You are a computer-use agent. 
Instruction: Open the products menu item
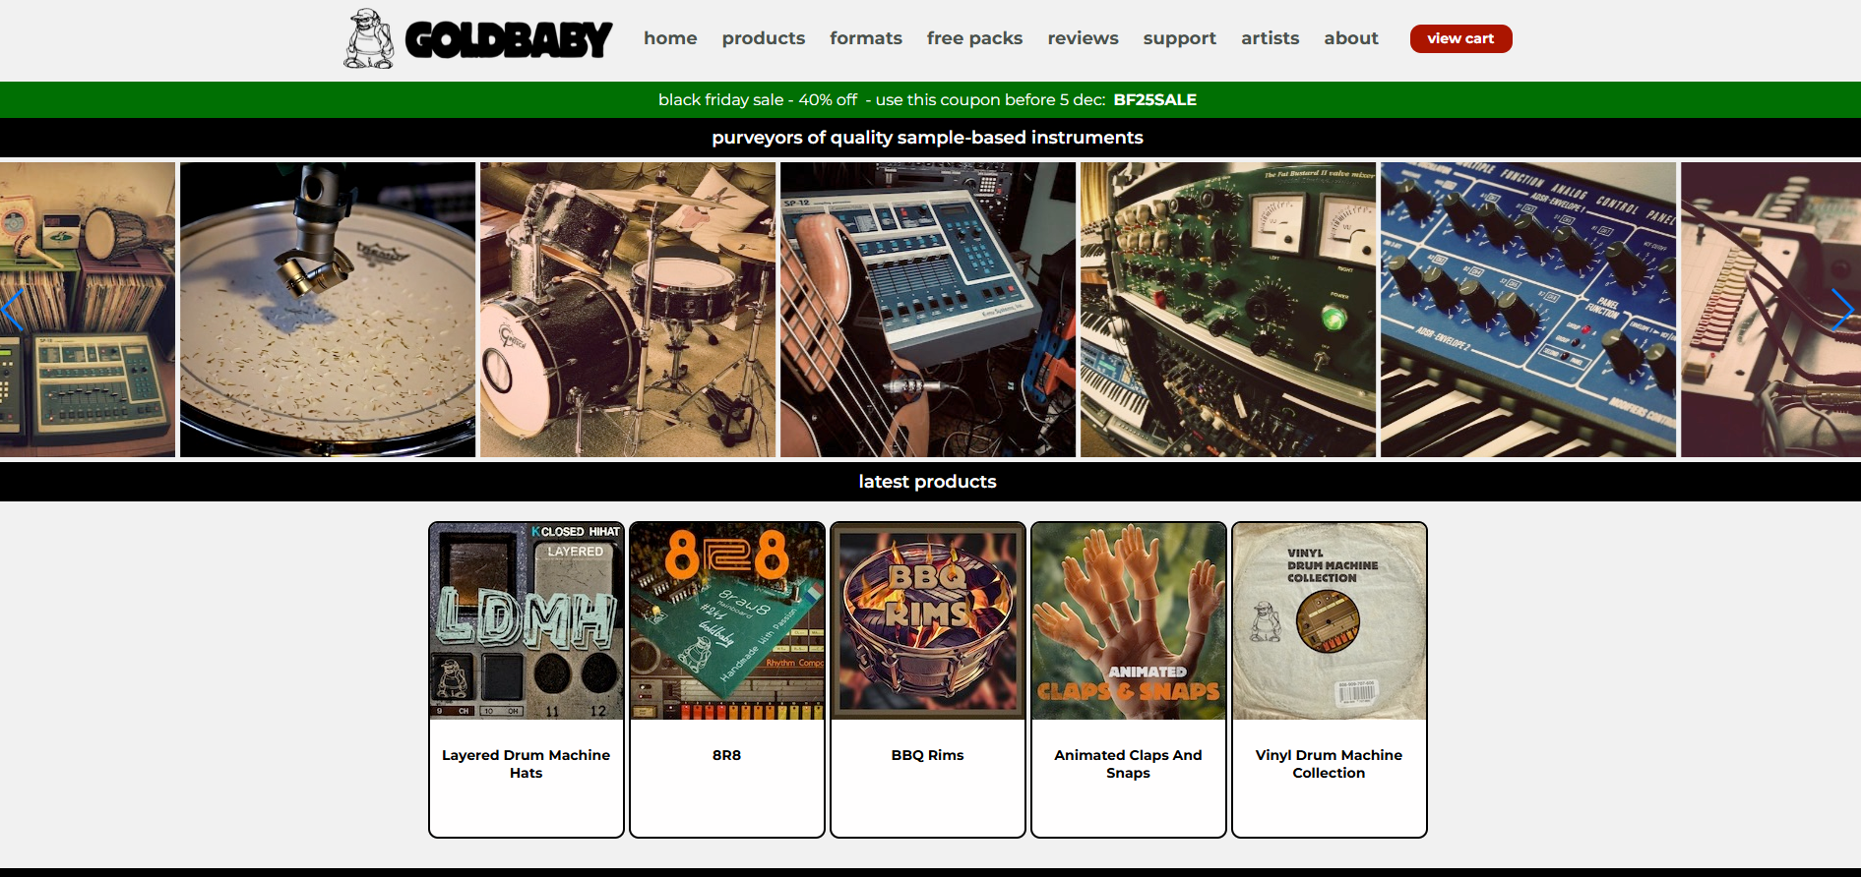point(763,38)
